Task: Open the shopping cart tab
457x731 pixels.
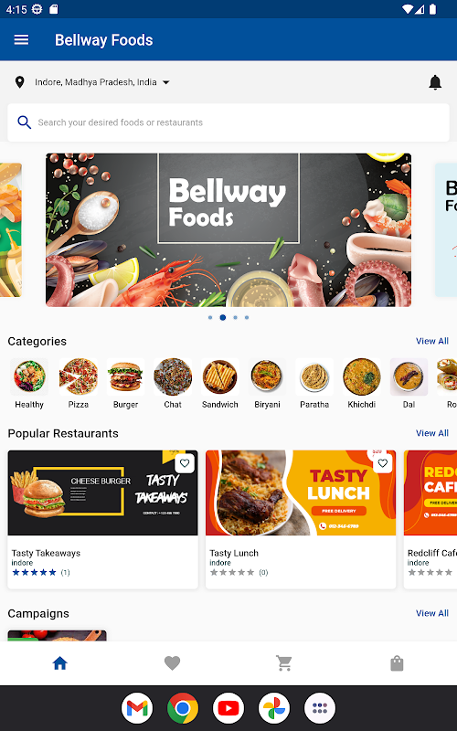Action: tap(284, 663)
